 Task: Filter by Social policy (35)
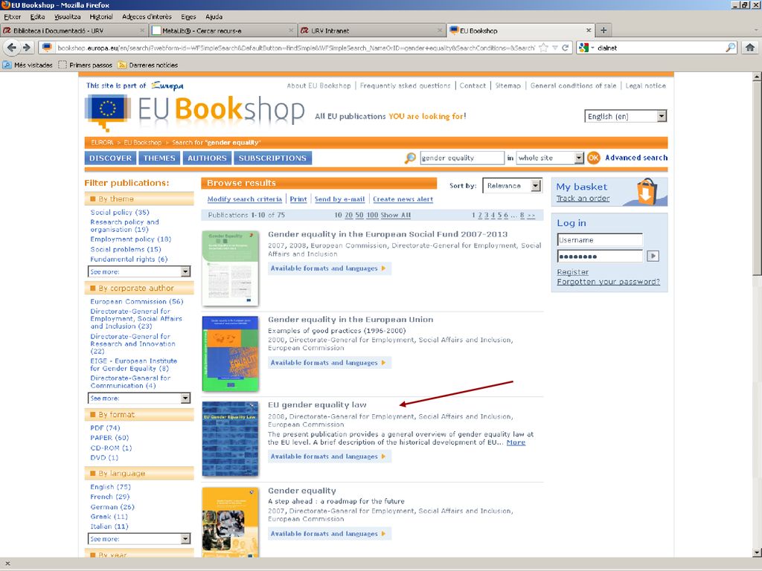(x=120, y=212)
